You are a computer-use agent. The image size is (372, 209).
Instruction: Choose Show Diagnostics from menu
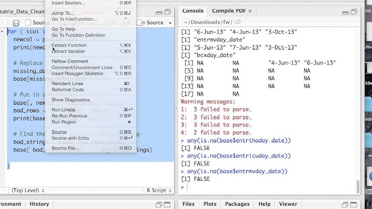coord(91,100)
